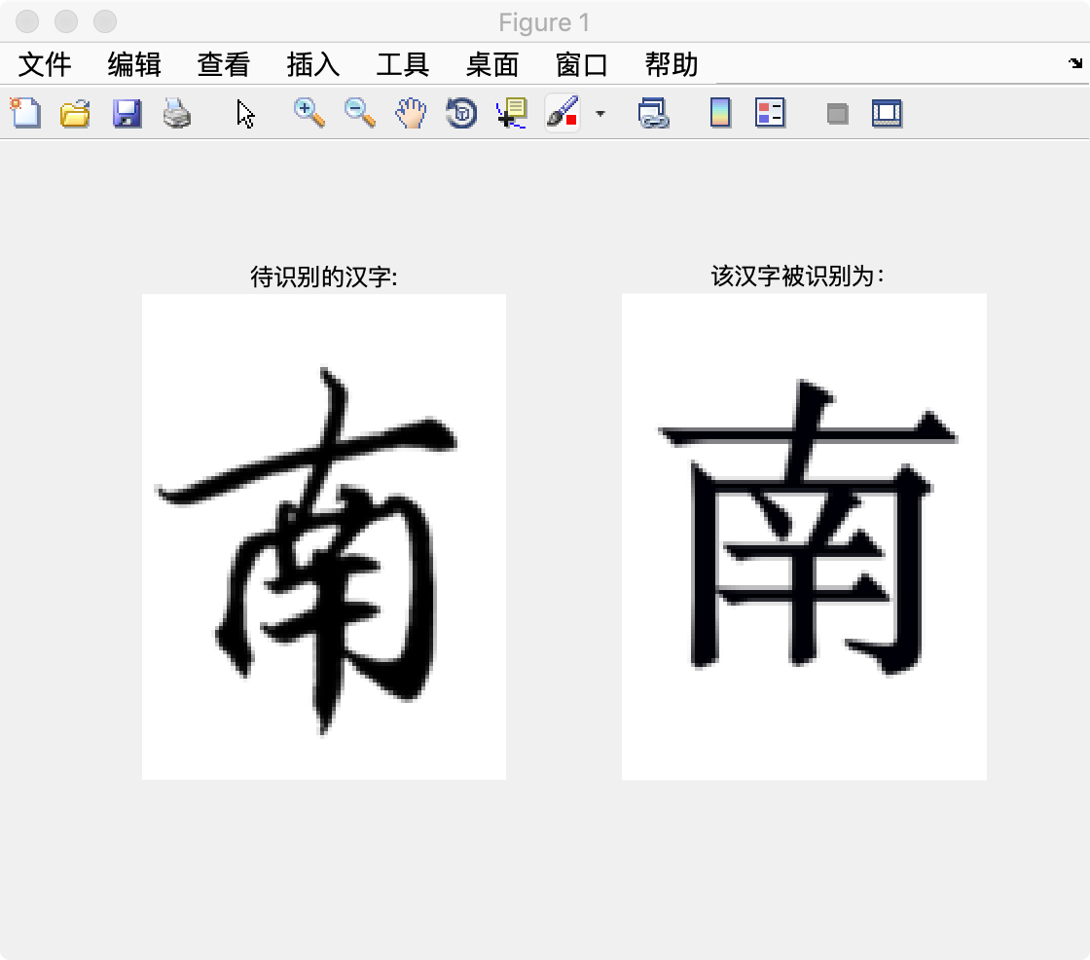Image resolution: width=1090 pixels, height=960 pixels.
Task: Click the title 待识别的汉字:
Action: point(324,277)
